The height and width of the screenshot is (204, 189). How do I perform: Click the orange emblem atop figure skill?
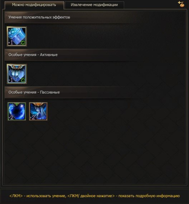tap(38, 104)
